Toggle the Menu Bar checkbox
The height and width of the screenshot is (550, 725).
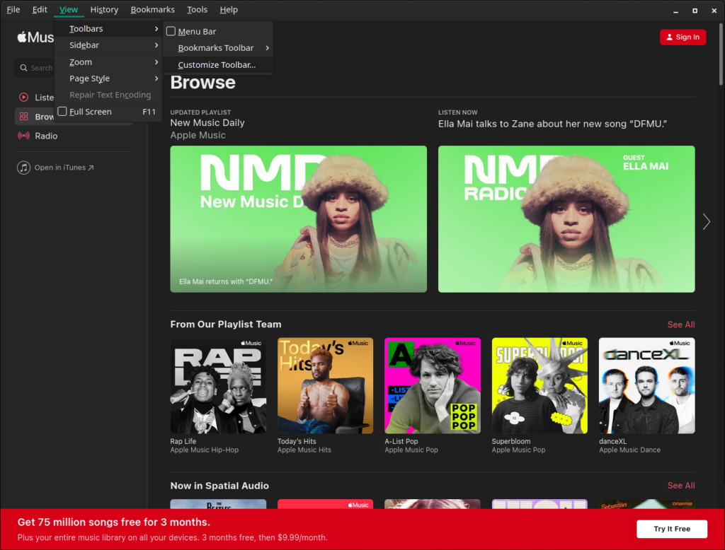[171, 31]
